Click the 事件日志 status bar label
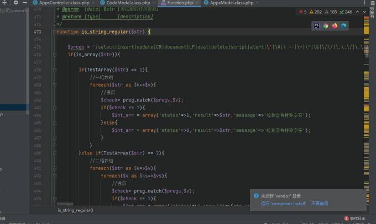 click(x=358, y=218)
